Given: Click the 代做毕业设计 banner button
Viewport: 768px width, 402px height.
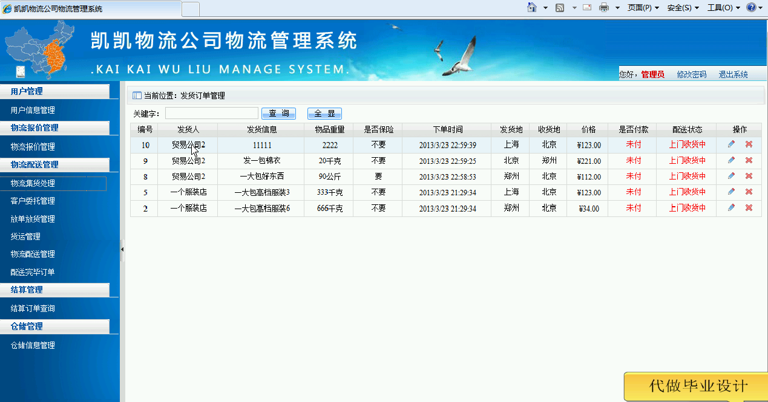Looking at the screenshot, I should [696, 386].
